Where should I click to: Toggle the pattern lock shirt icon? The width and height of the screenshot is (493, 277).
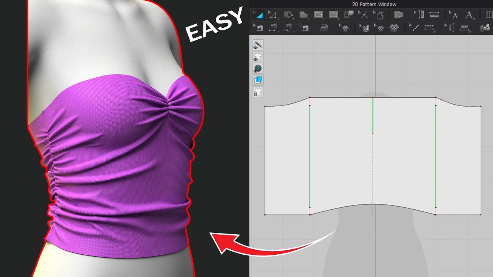258,92
